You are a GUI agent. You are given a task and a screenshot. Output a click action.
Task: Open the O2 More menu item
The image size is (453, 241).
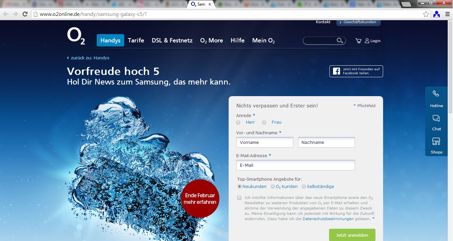point(211,40)
